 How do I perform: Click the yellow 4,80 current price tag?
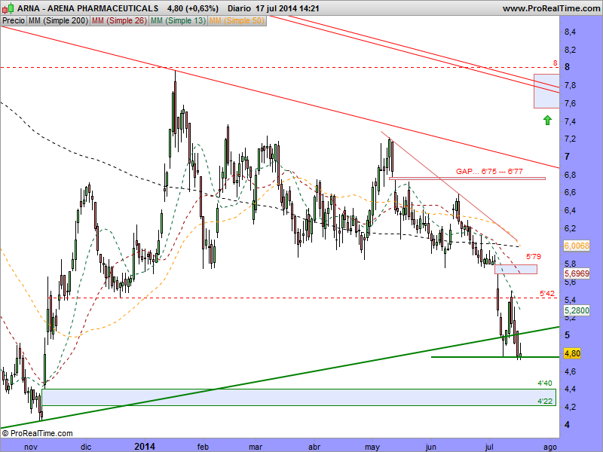pyautogui.click(x=572, y=353)
